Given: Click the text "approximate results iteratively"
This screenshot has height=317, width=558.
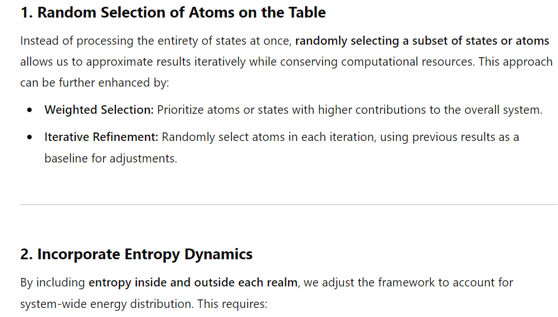Looking at the screenshot, I should pyautogui.click(x=166, y=62).
